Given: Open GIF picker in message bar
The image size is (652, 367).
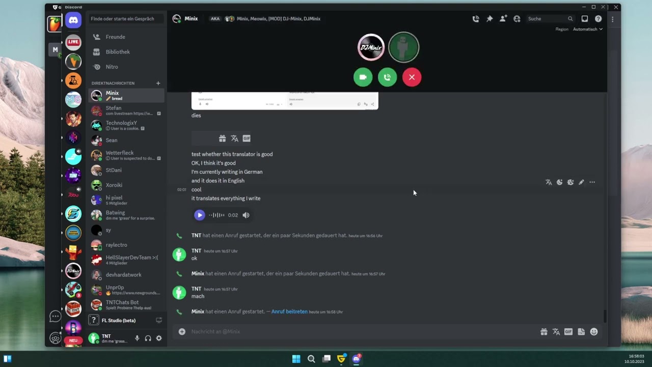Looking at the screenshot, I should 568,332.
